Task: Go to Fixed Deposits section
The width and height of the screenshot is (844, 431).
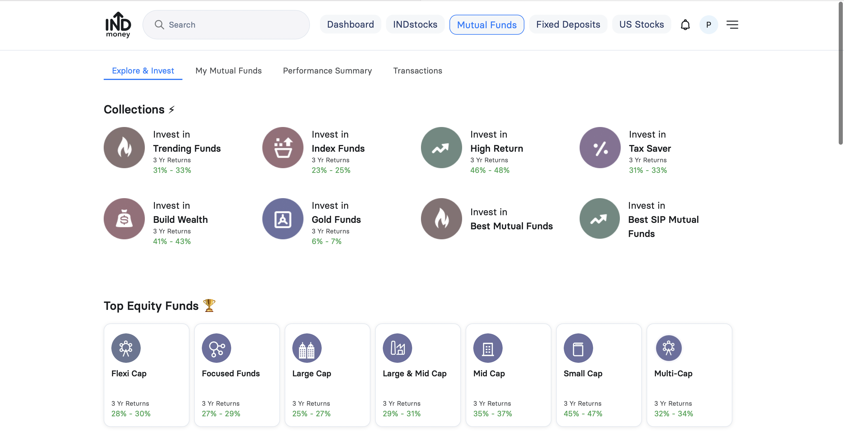Action: (x=568, y=24)
